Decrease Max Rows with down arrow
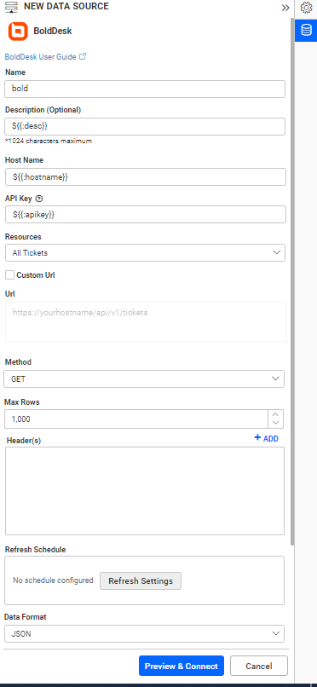The image size is (317, 687). [x=276, y=424]
